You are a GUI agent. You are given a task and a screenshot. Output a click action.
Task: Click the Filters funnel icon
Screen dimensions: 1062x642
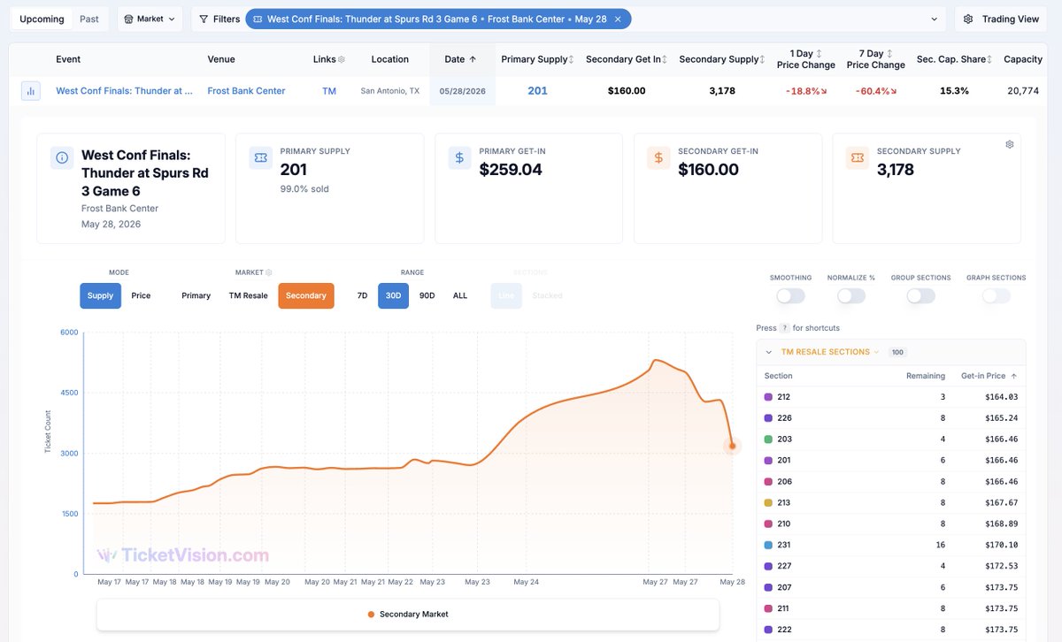click(204, 19)
